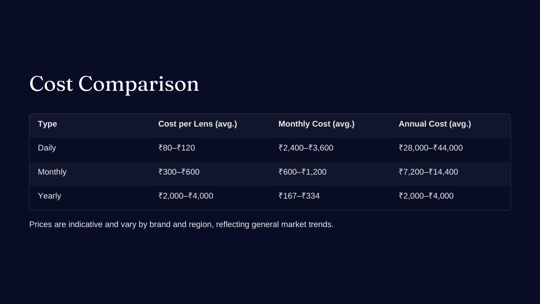Select the ₹2,000–₹4,000 cost per lens cell
This screenshot has height=304, width=540.
(x=186, y=196)
